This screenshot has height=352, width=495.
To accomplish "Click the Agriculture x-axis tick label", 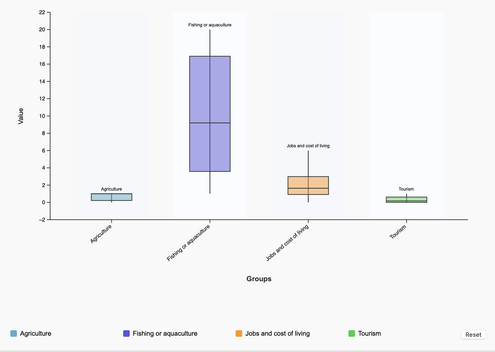I will (101, 234).
